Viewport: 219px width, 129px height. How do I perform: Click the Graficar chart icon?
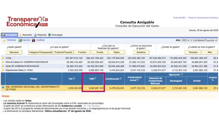[34, 40]
